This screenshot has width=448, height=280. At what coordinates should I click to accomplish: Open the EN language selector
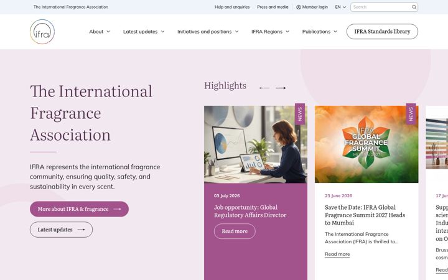(340, 7)
